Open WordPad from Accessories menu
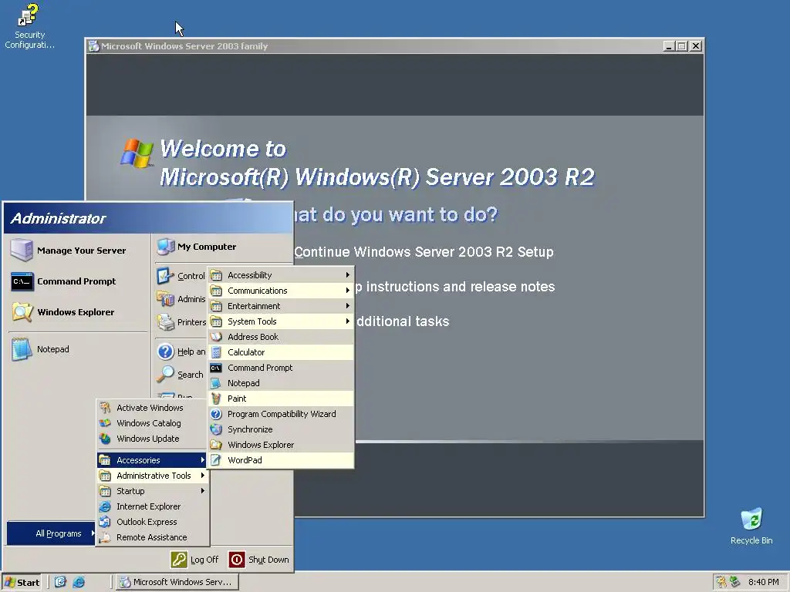The width and height of the screenshot is (790, 592). pos(281,460)
